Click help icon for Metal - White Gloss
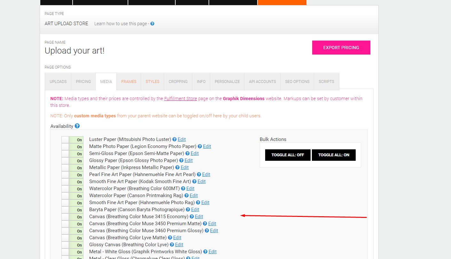This screenshot has width=451, height=259. (205, 252)
